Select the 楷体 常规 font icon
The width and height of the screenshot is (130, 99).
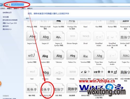pos(32,88)
